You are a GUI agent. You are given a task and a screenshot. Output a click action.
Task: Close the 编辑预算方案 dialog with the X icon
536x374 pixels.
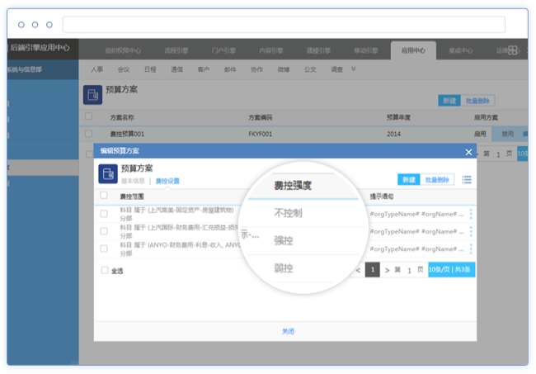click(x=468, y=152)
